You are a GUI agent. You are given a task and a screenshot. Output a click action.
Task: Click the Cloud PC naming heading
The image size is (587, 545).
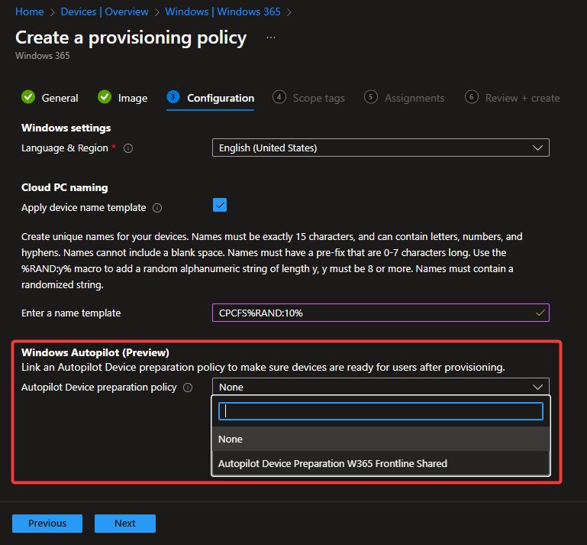coord(64,187)
